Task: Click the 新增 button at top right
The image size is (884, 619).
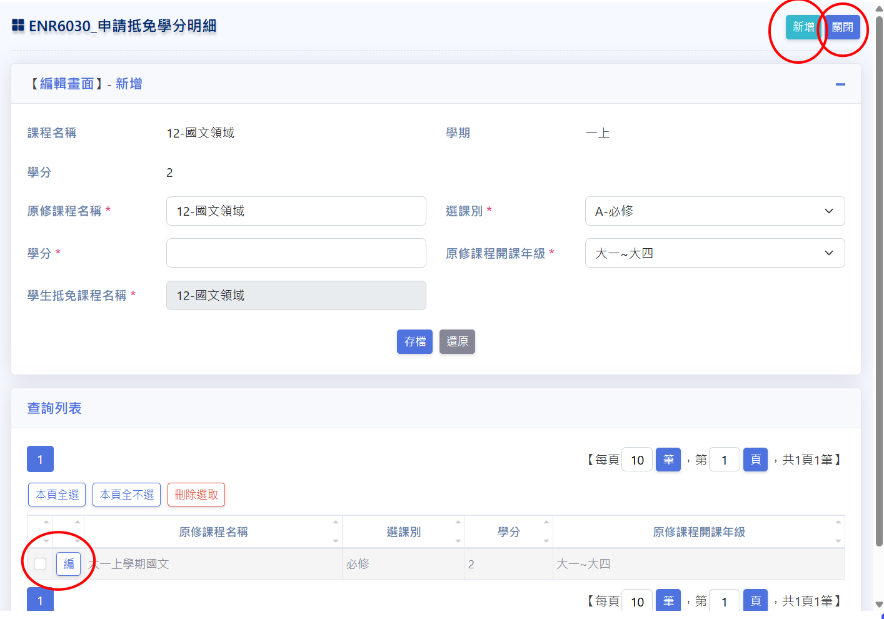Action: tap(803, 27)
